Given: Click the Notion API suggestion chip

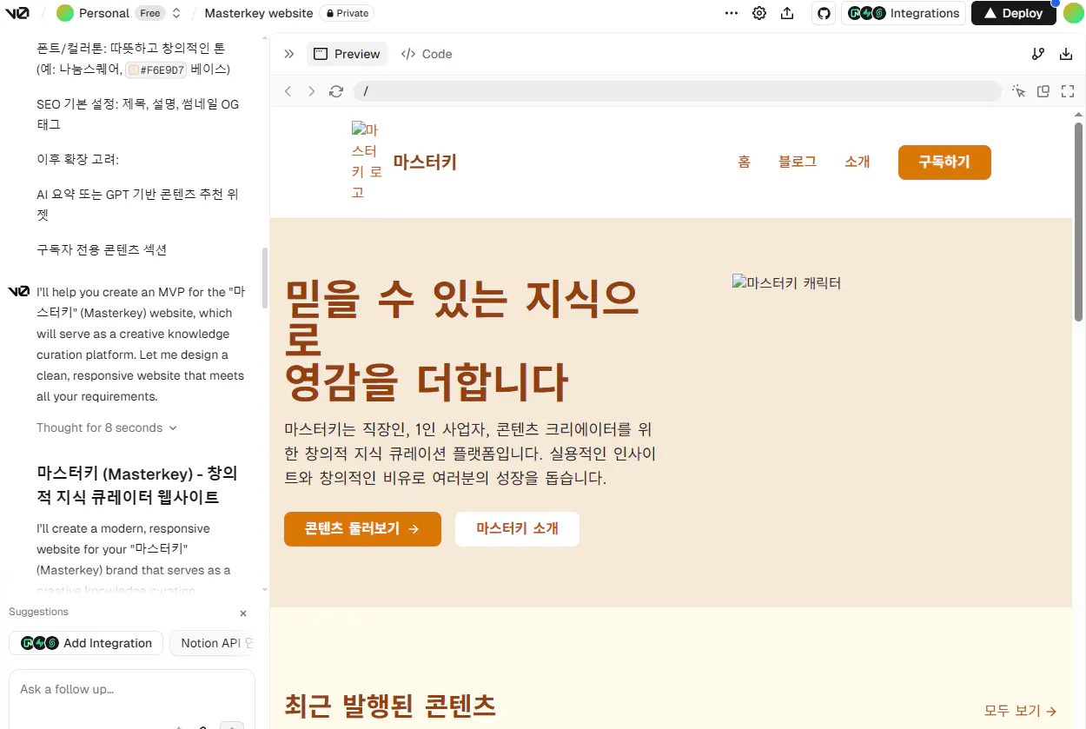Looking at the screenshot, I should [213, 643].
